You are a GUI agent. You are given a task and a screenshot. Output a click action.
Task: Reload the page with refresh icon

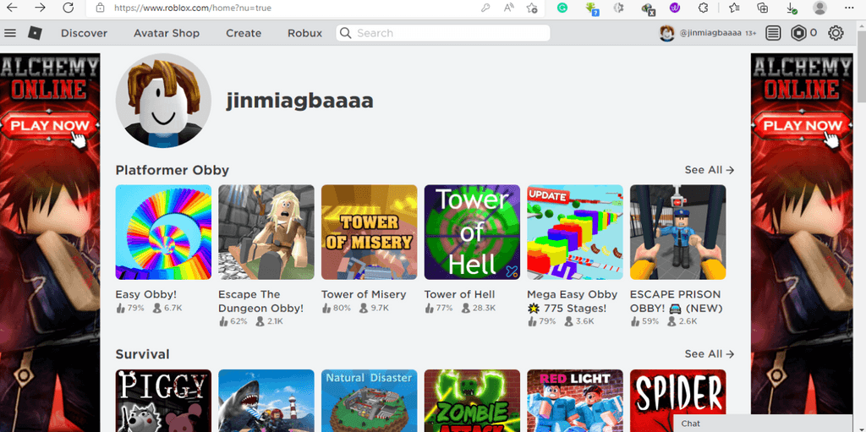[x=68, y=8]
